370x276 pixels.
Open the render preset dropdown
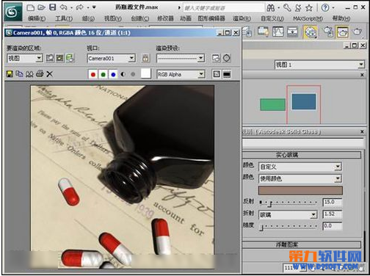[181, 58]
